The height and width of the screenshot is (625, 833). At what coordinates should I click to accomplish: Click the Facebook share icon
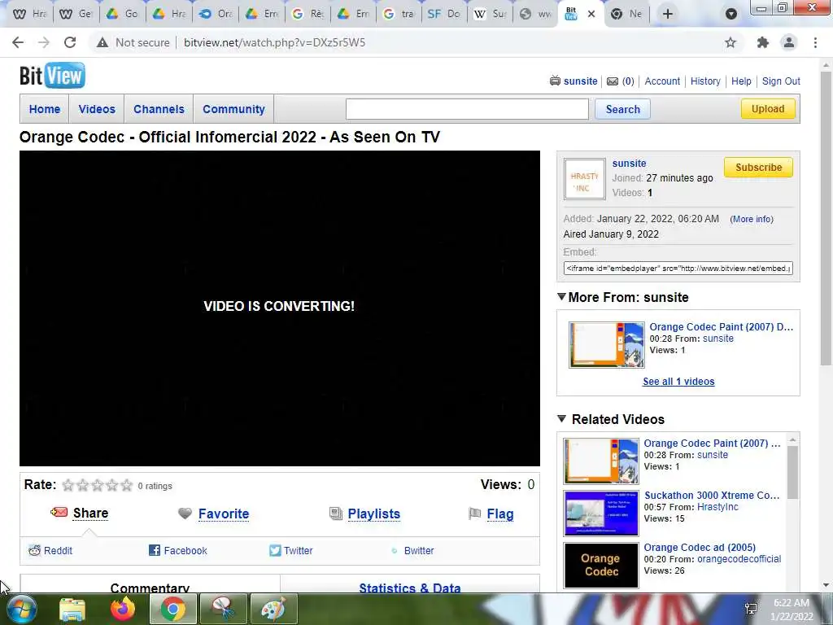pos(154,551)
